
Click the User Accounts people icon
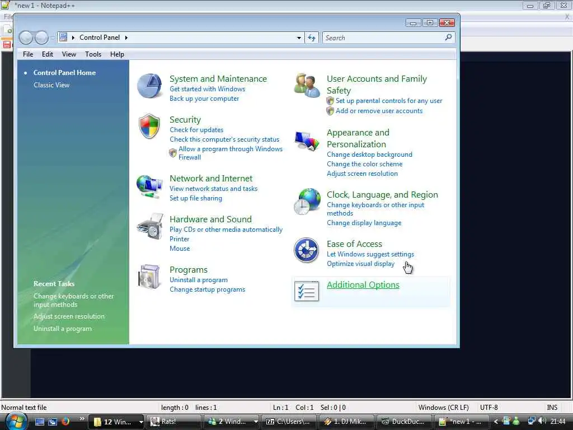click(x=307, y=85)
